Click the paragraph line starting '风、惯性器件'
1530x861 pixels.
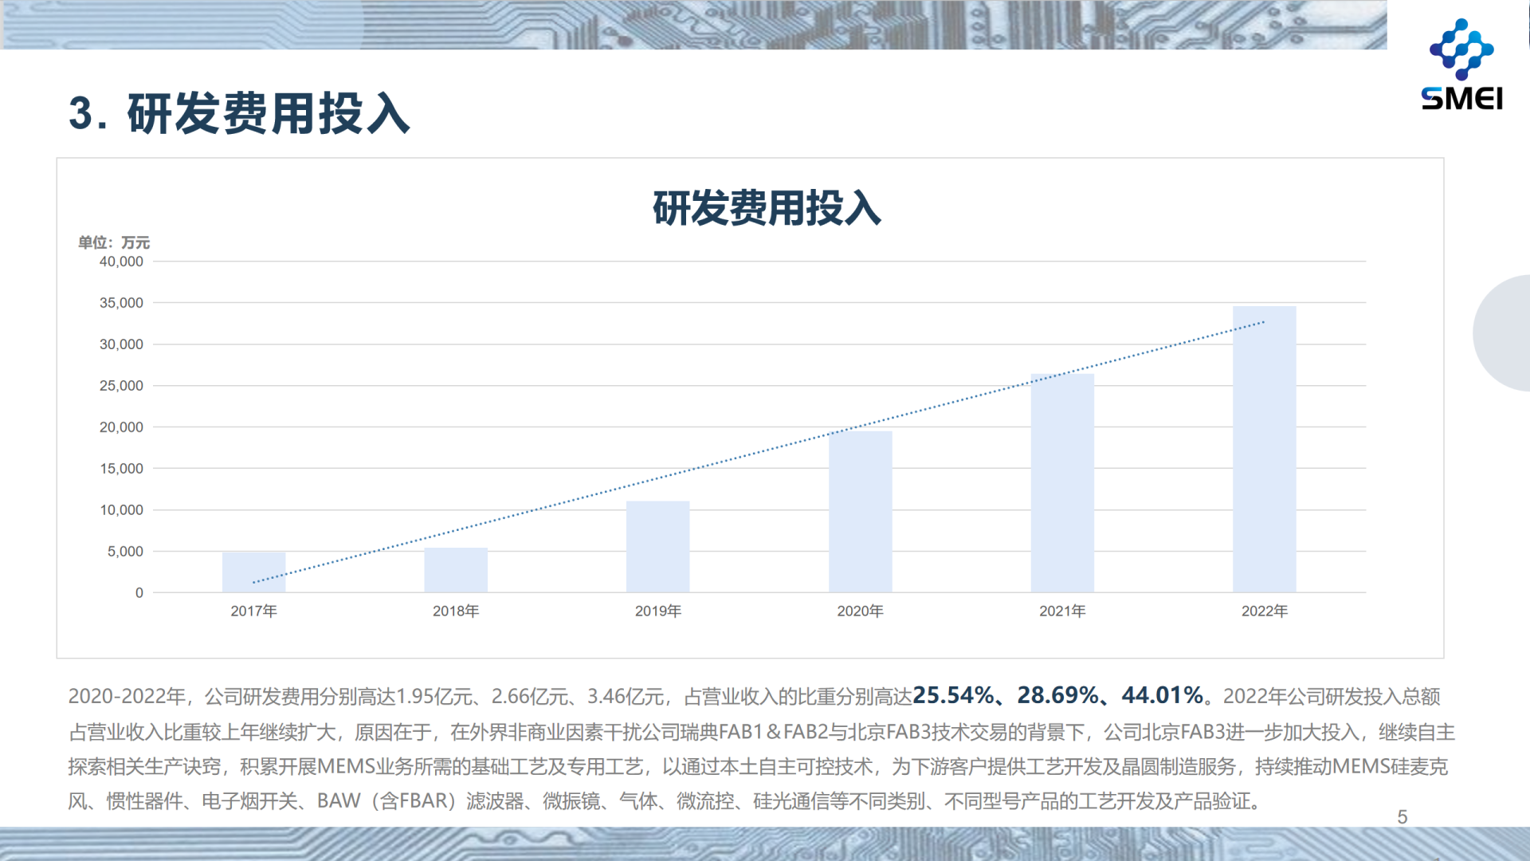[665, 800]
